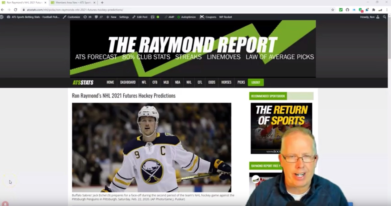Open the CFB section

[155, 82]
